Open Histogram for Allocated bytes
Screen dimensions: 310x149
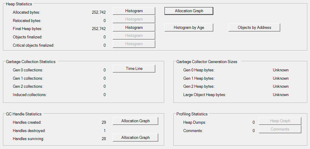134,11
